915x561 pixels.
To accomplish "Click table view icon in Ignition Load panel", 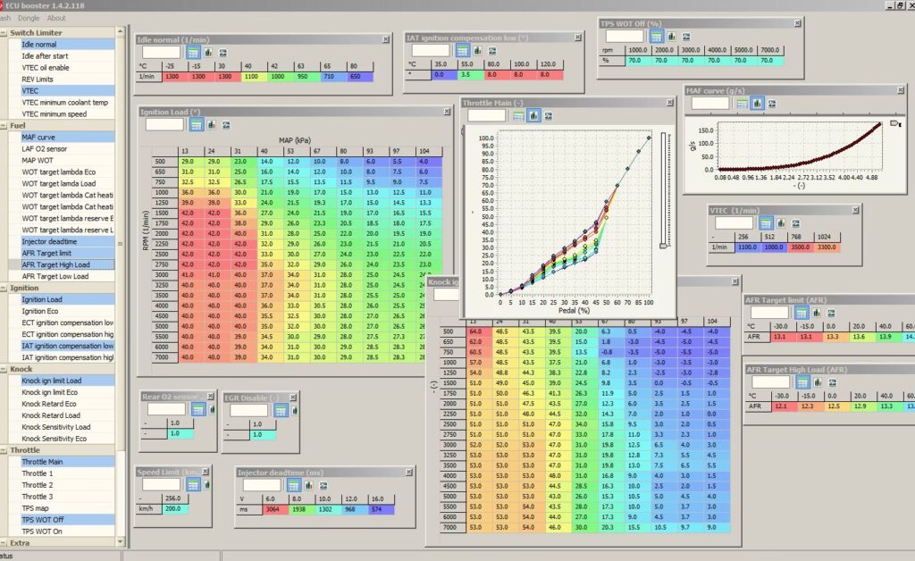I will tap(197, 125).
